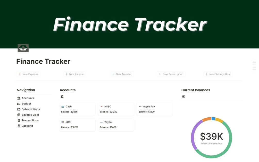Click the Transactions receipt icon
Screen dimensions: 259x162
coord(19,120)
